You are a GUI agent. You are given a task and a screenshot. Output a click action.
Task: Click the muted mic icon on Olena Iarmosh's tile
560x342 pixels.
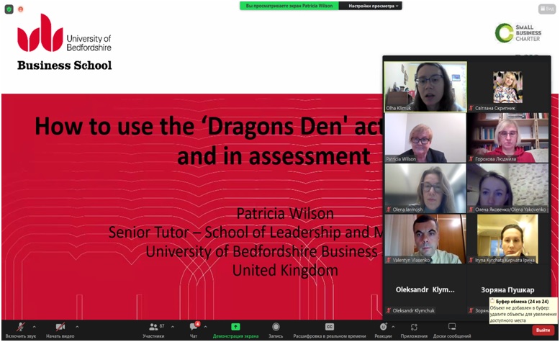click(389, 210)
